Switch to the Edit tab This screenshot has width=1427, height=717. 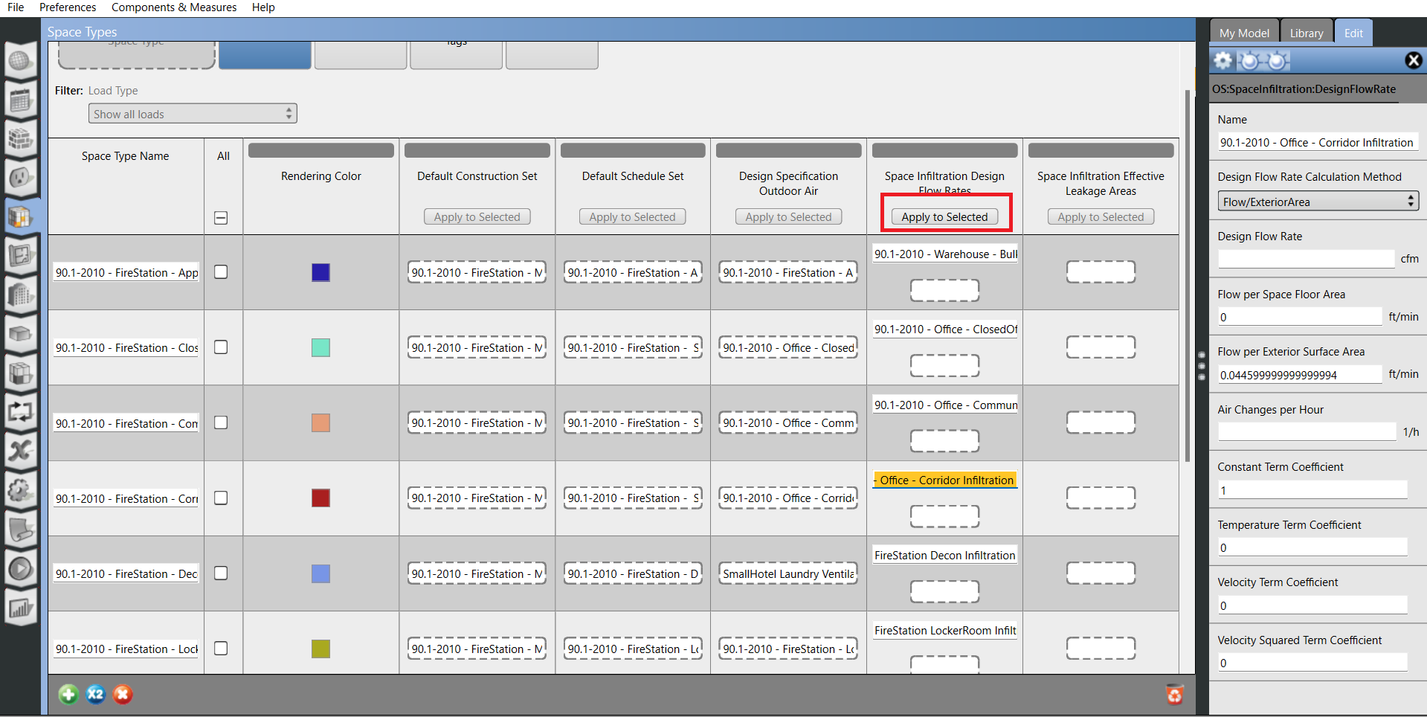click(1353, 33)
